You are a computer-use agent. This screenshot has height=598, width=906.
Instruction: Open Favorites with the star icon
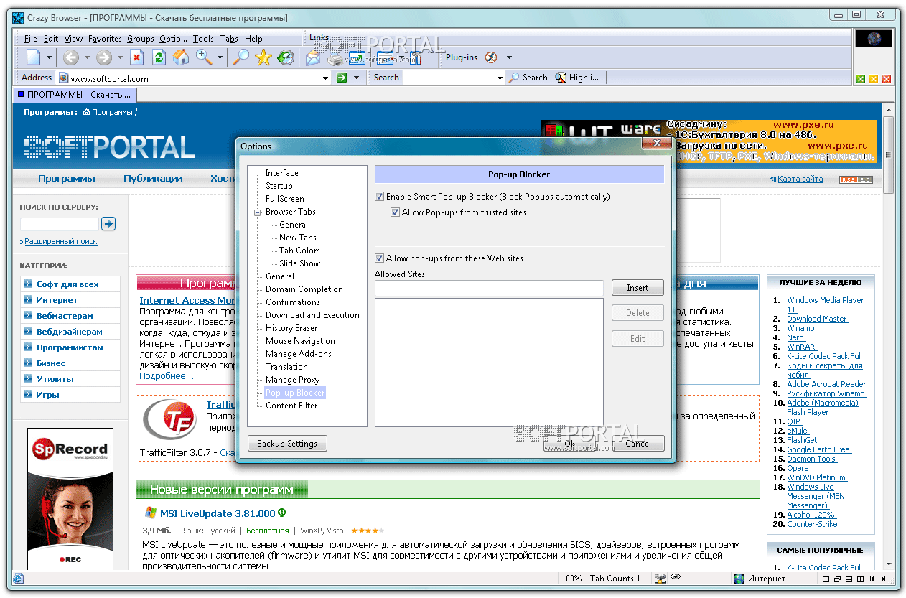coord(263,57)
